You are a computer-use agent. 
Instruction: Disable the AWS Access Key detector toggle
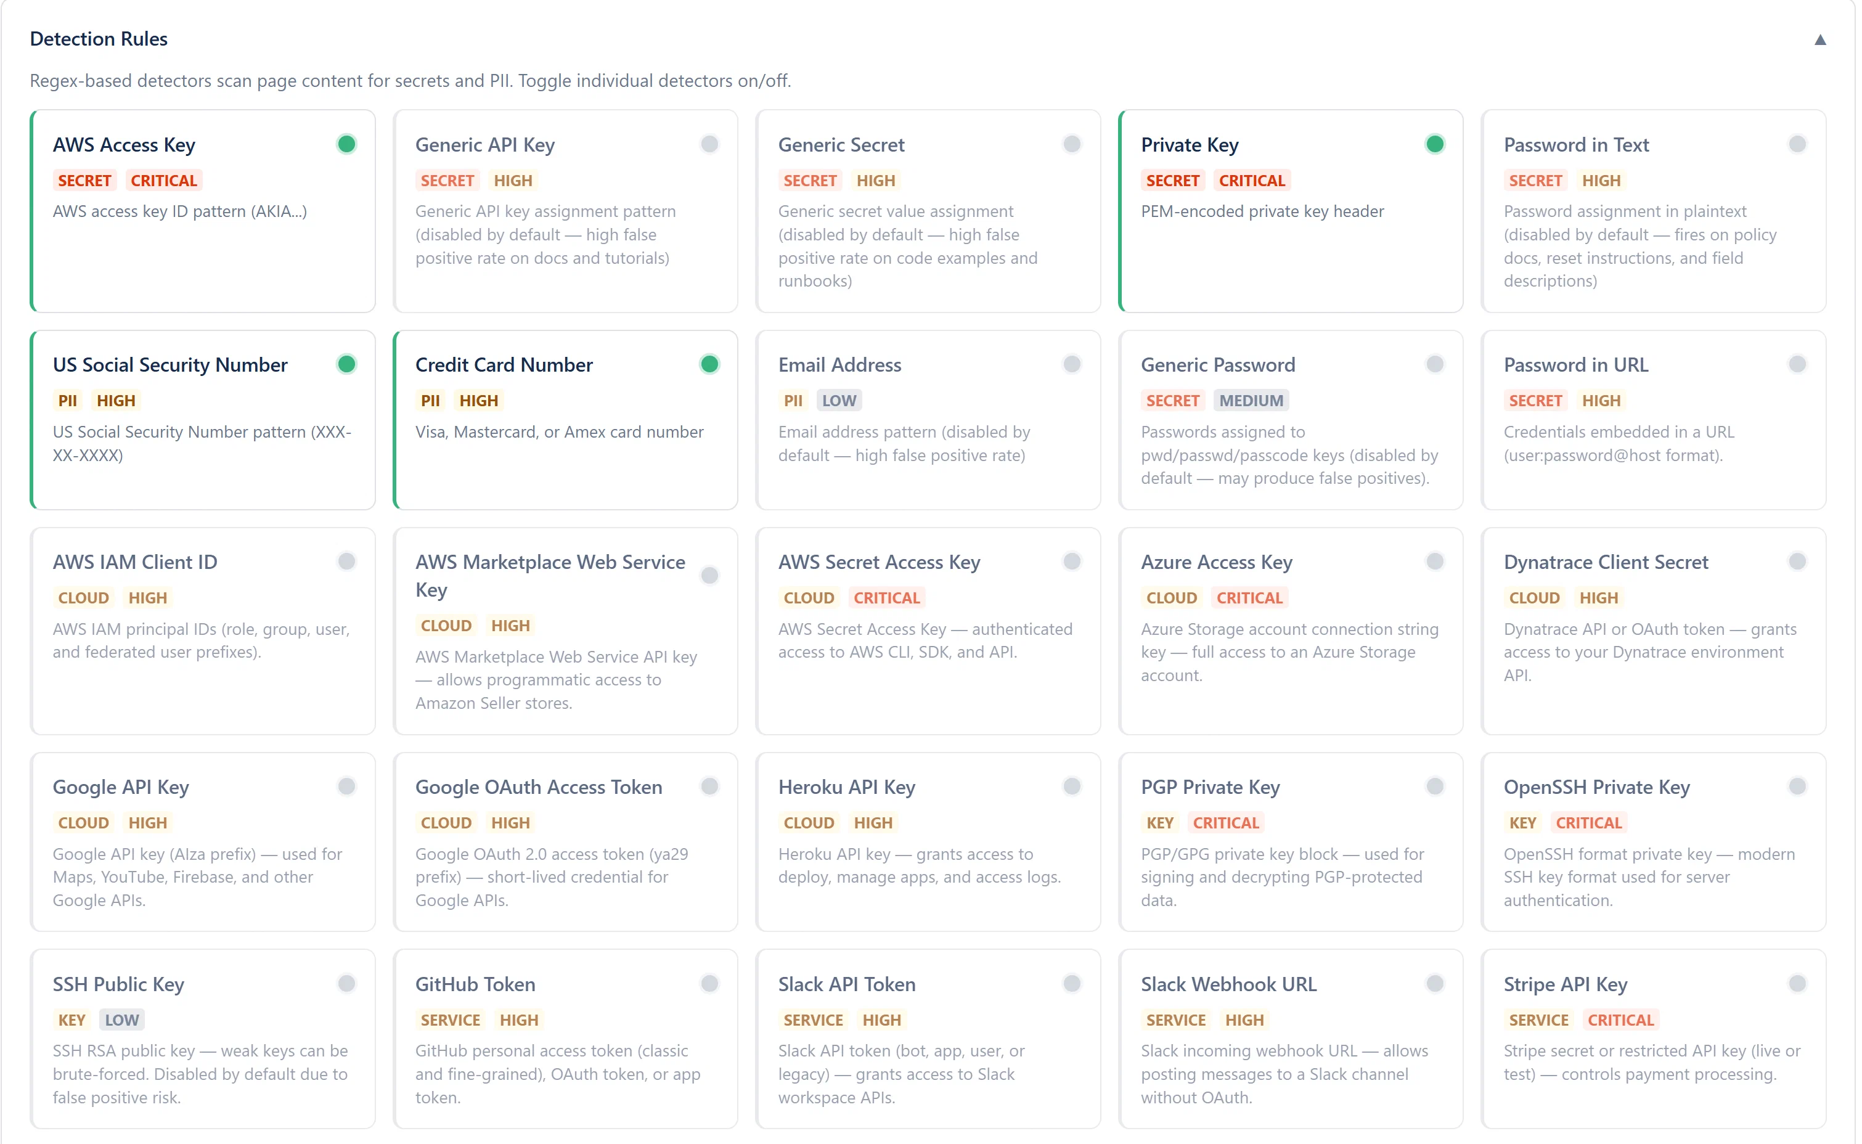click(x=347, y=144)
